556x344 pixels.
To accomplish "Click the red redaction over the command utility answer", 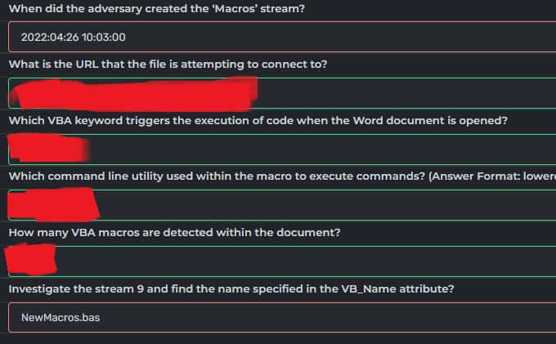I will coord(53,204).
